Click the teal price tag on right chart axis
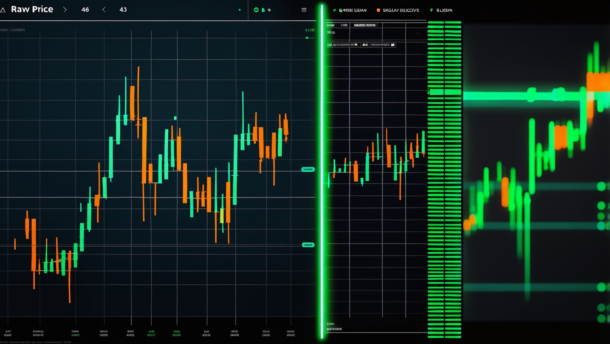Image resolution: width=610 pixels, height=344 pixels. point(309,169)
